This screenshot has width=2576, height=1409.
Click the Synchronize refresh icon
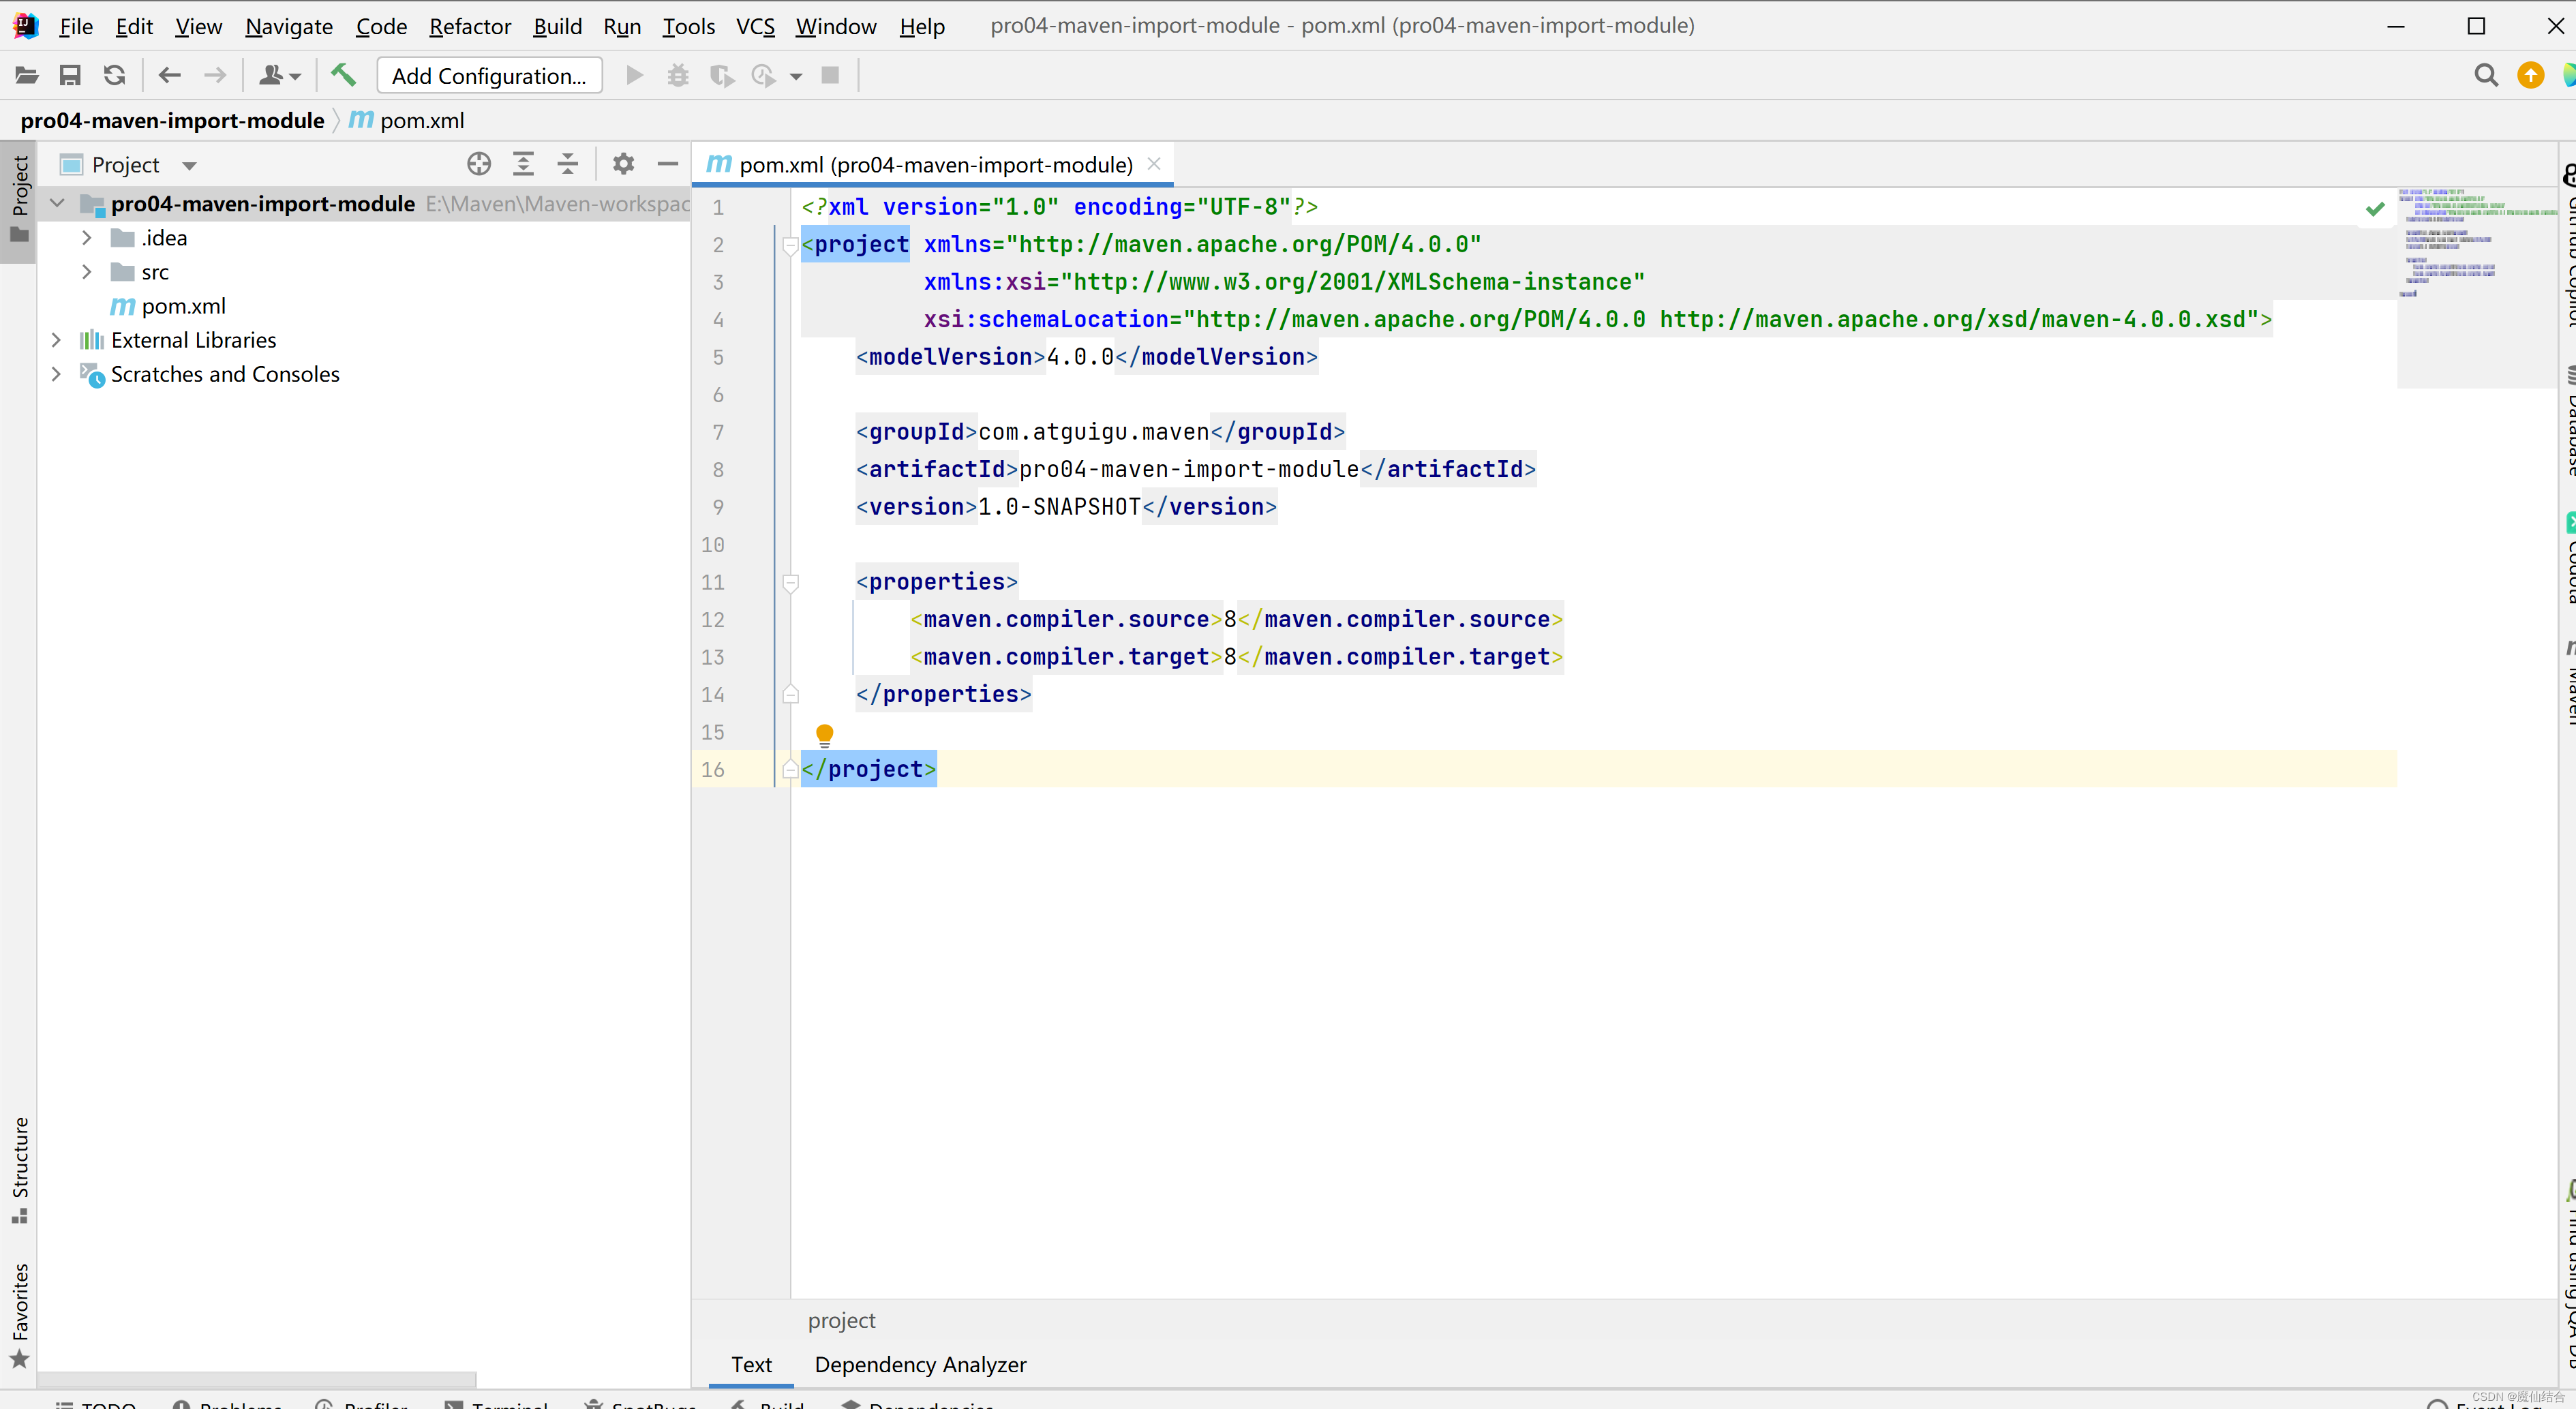[114, 76]
